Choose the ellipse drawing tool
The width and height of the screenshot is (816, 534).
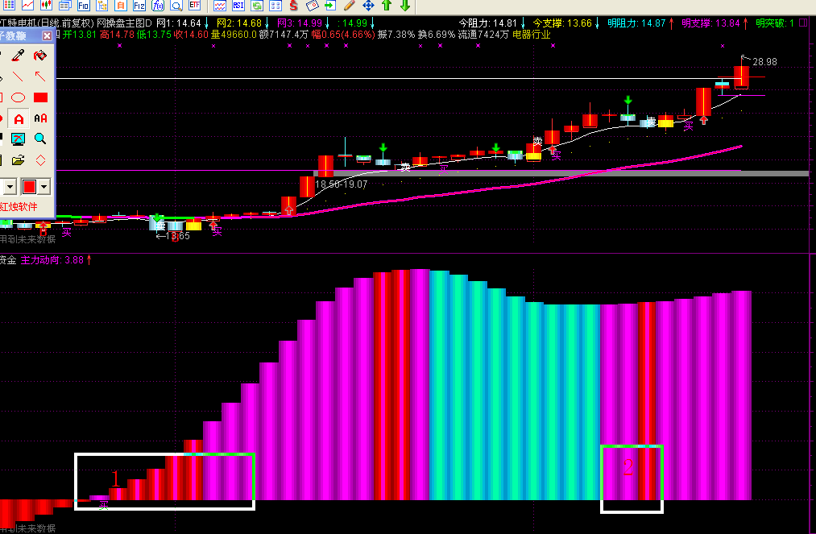click(19, 97)
